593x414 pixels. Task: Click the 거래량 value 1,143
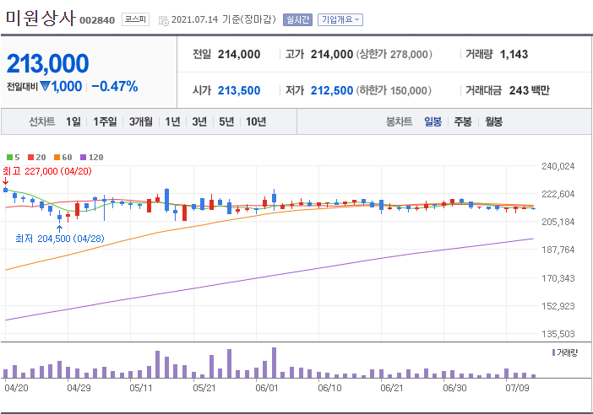tap(514, 54)
